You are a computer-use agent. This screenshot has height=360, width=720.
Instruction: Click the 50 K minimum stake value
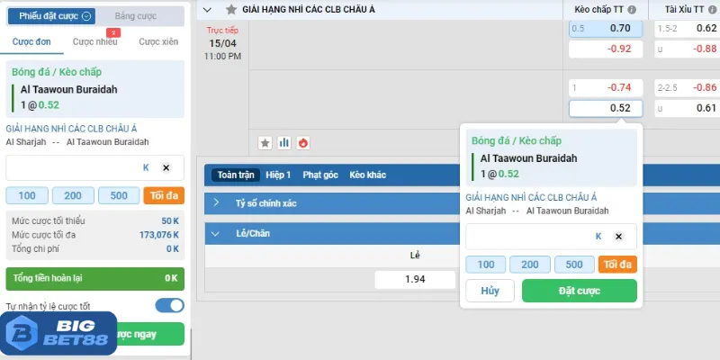point(170,220)
